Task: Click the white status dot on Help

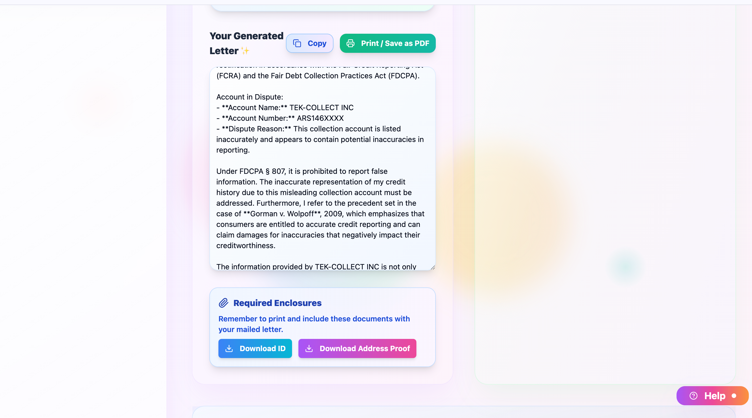Action: tap(734, 395)
